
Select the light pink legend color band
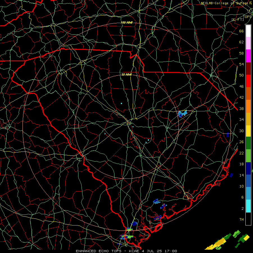coord(248,43)
